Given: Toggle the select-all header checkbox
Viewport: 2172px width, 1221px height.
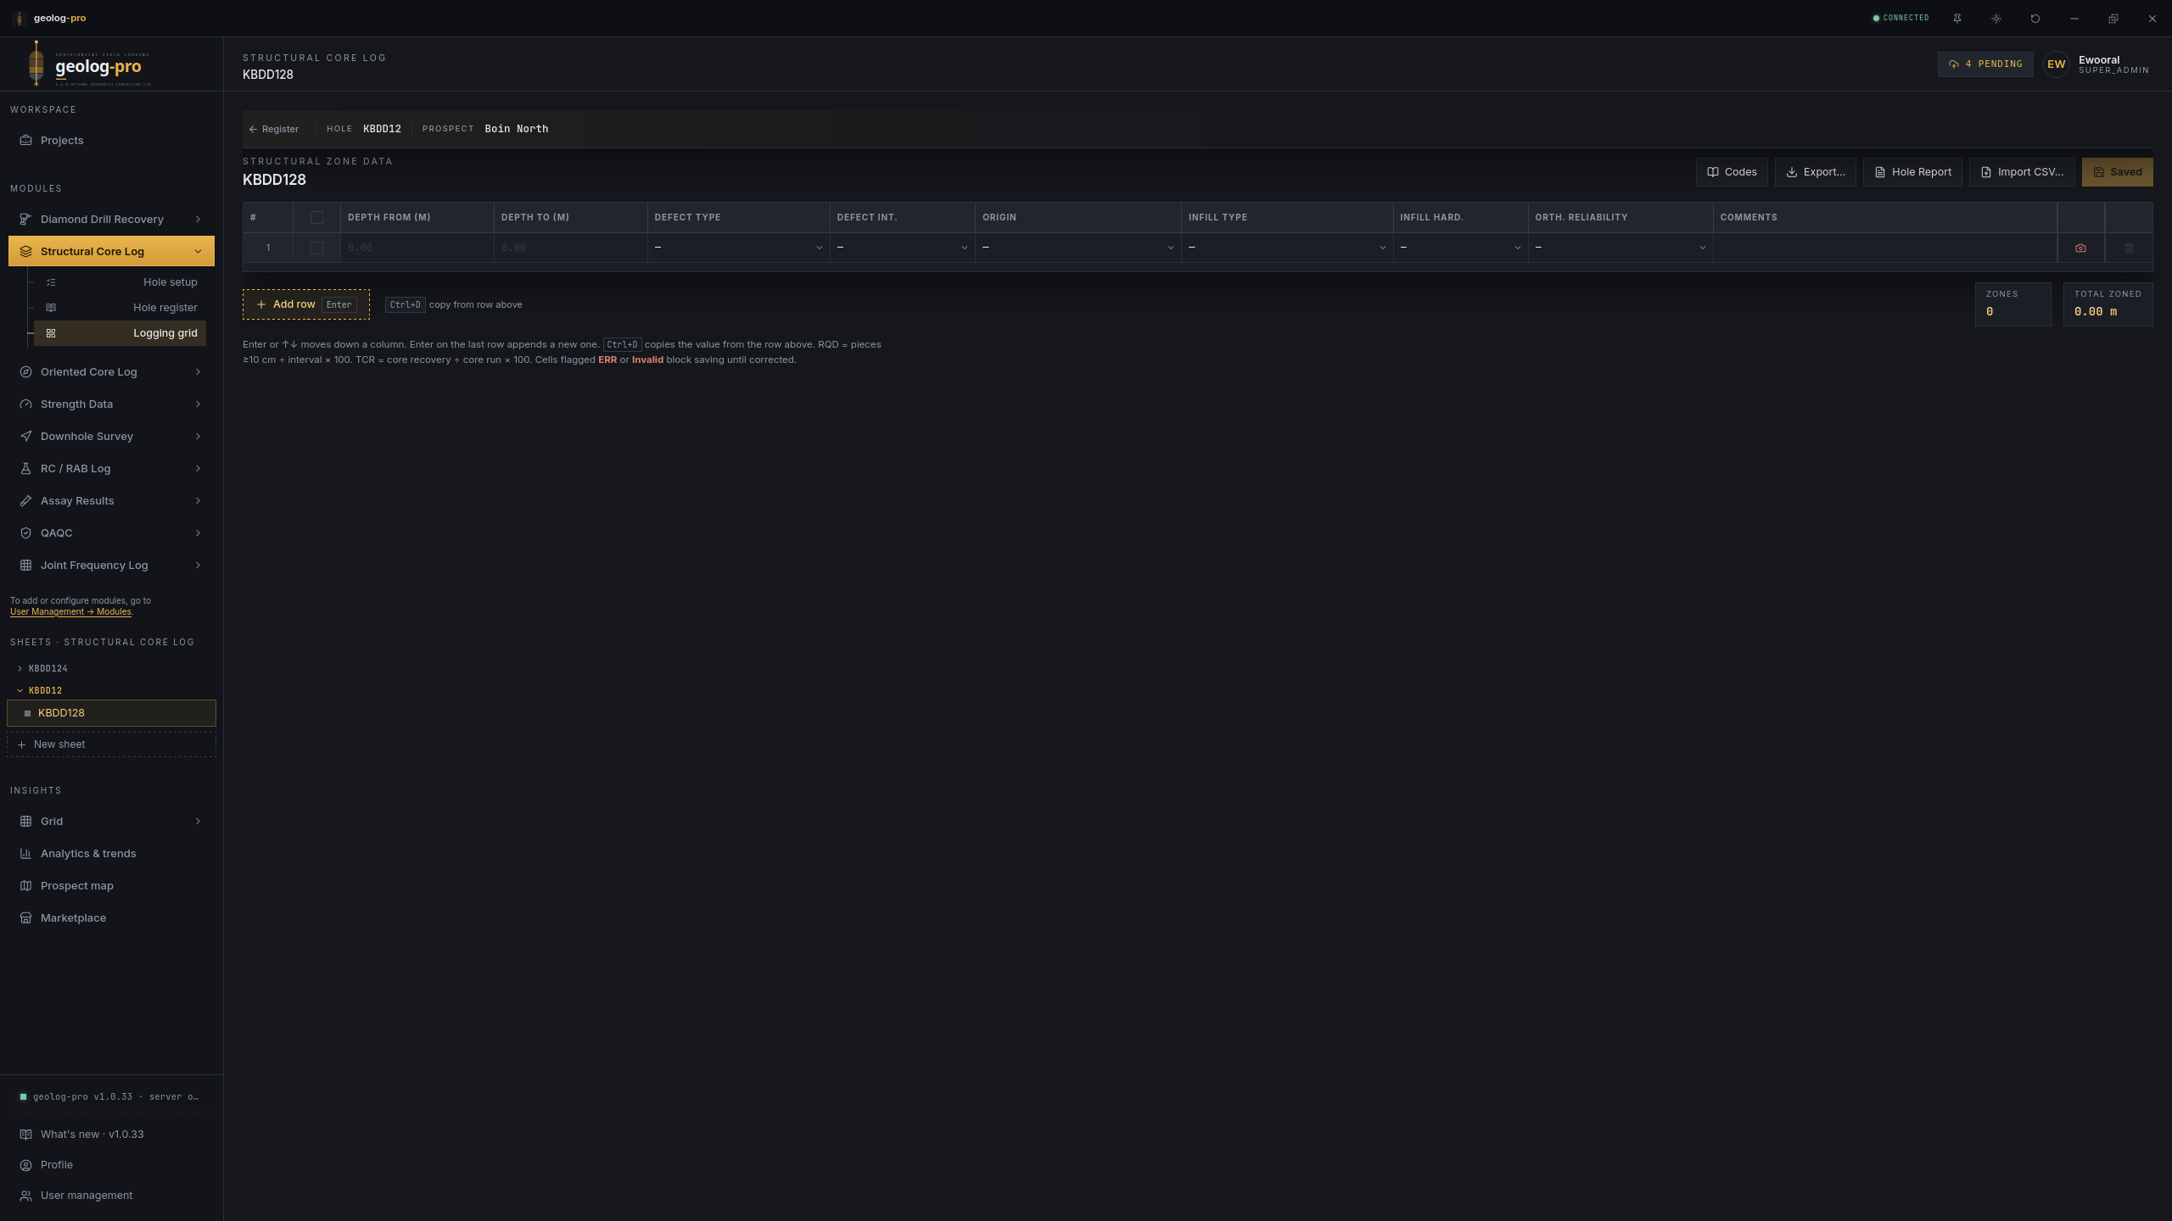Looking at the screenshot, I should click(316, 217).
